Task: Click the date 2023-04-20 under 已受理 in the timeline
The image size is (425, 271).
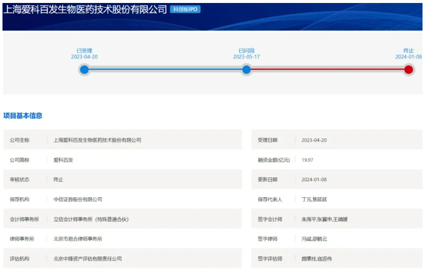Action: tap(84, 57)
